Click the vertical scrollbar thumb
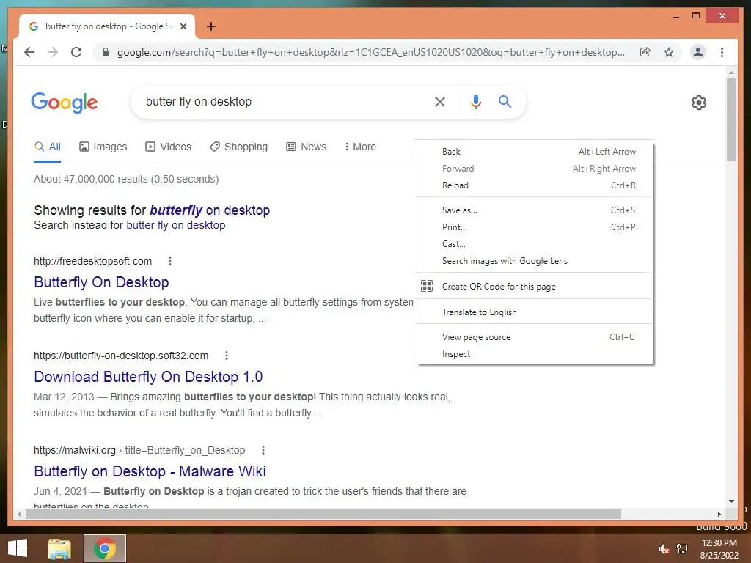The height and width of the screenshot is (563, 751). pos(731,119)
